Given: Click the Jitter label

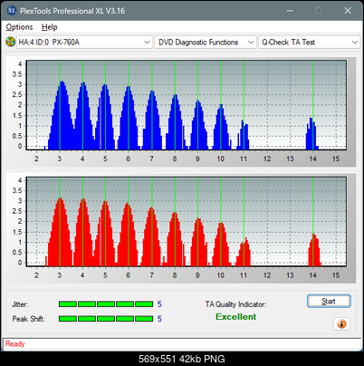Looking at the screenshot, I should pos(20,304).
